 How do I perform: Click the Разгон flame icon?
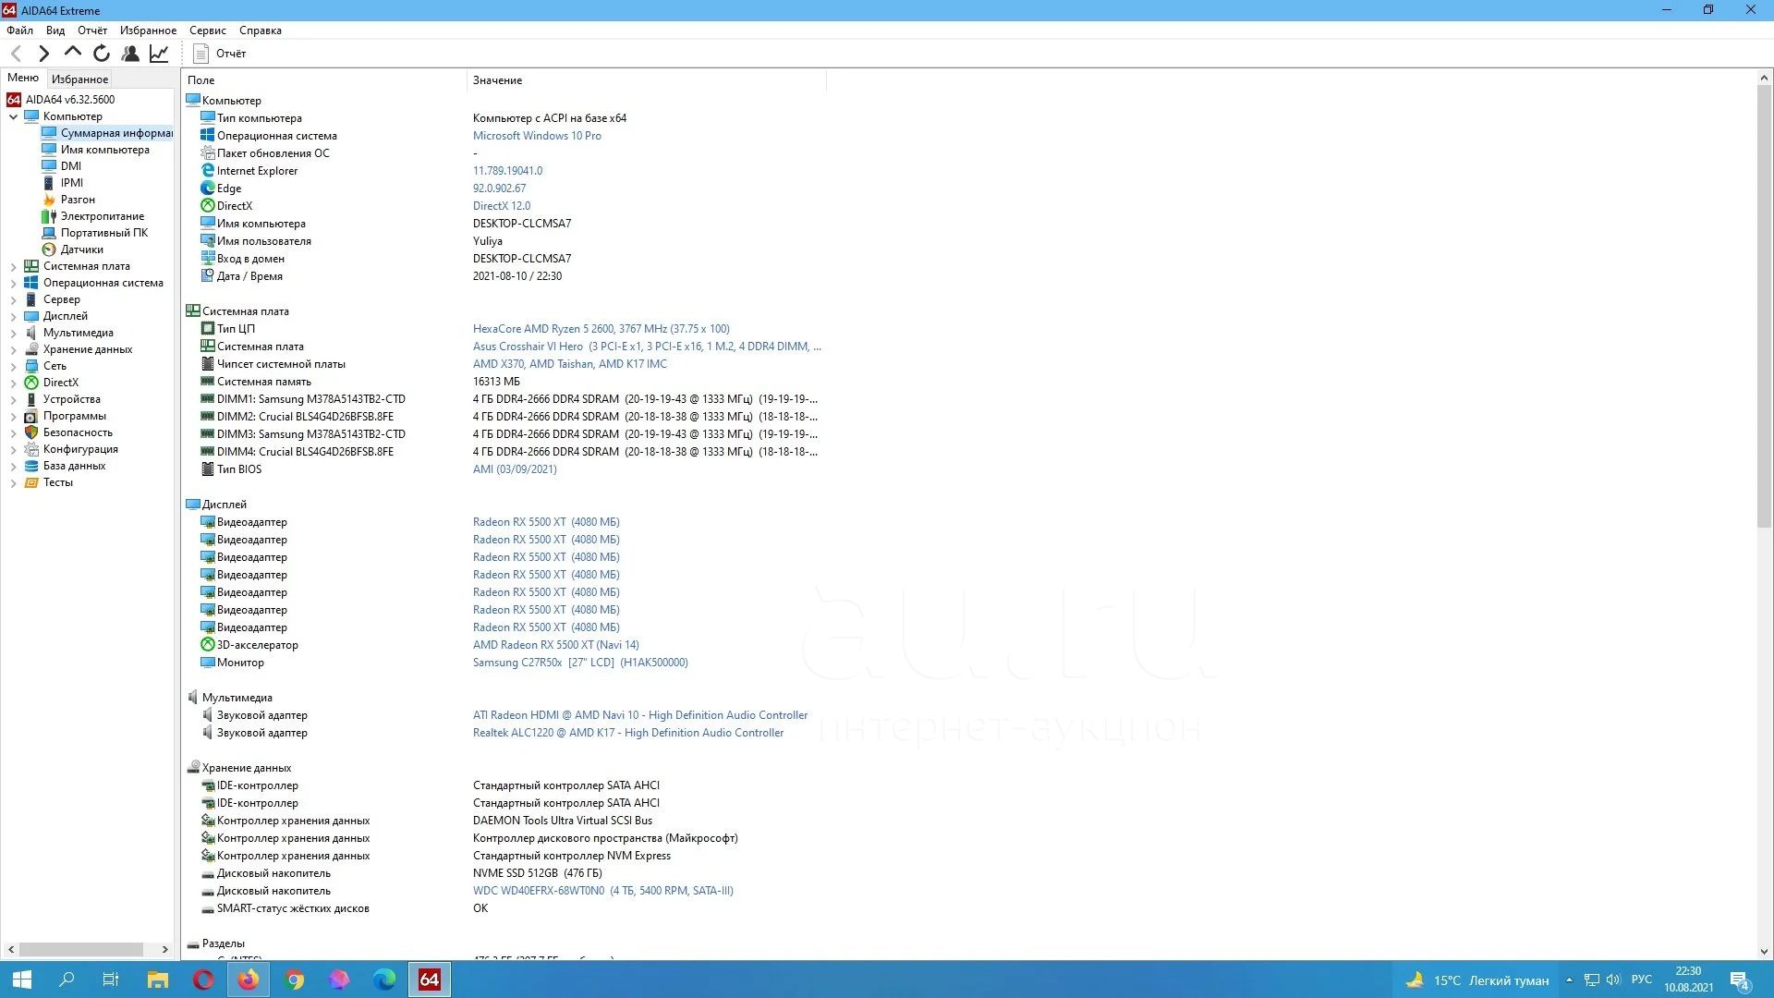pos(49,200)
